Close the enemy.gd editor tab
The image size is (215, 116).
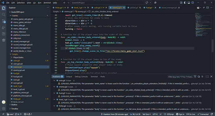pyautogui.click(x=124, y=8)
